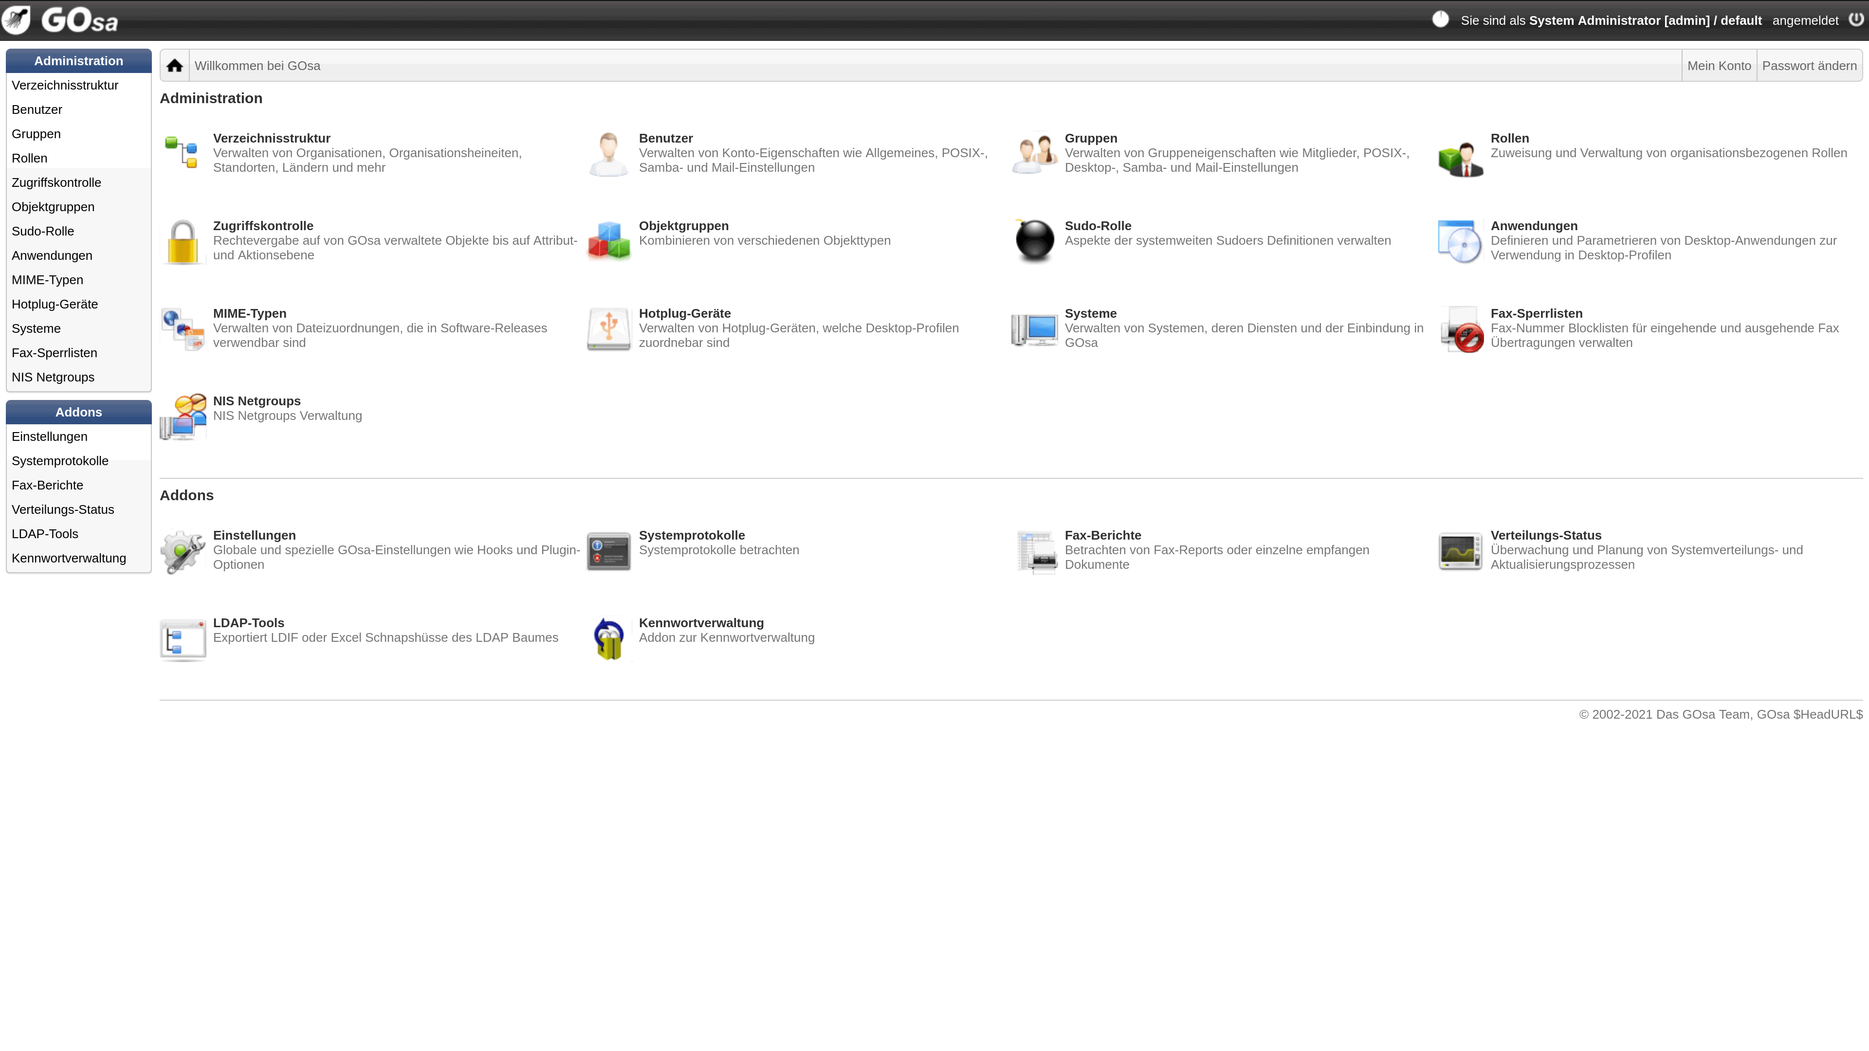The height and width of the screenshot is (1051, 1869).
Task: Open the LDAP-Tools tree icon
Action: coord(183,640)
